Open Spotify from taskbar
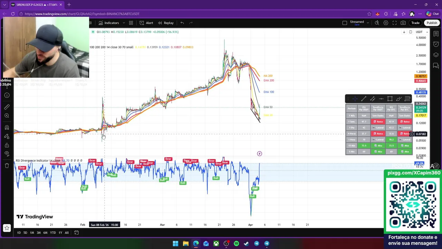 coord(236,243)
